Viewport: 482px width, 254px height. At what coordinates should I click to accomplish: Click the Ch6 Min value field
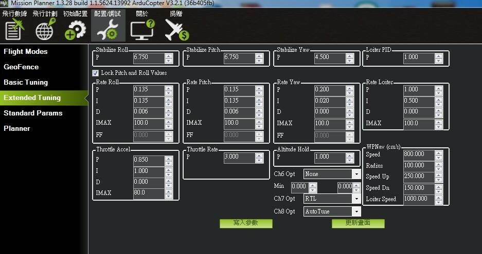(300, 187)
